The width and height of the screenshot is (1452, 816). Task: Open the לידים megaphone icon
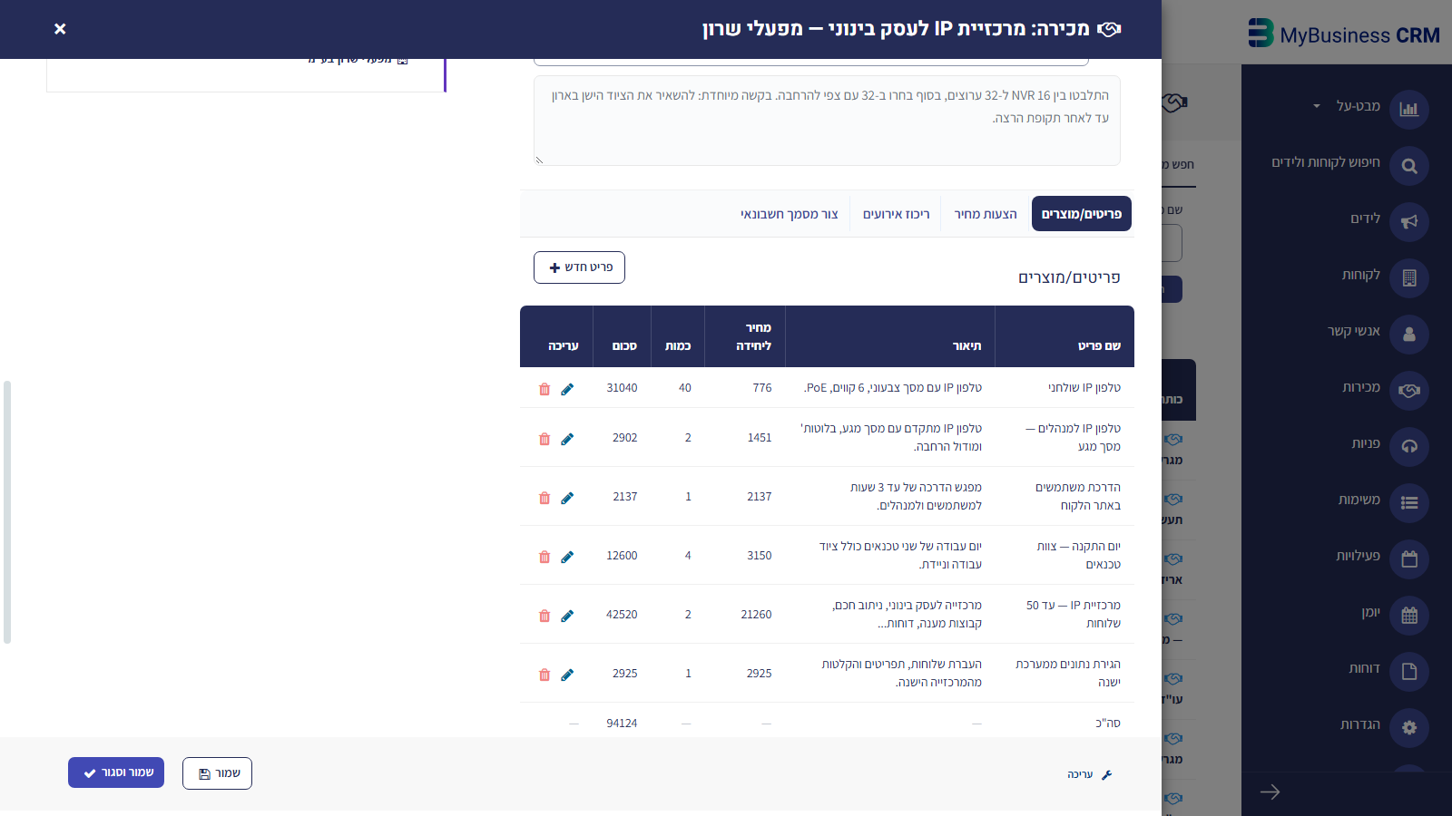point(1409,222)
